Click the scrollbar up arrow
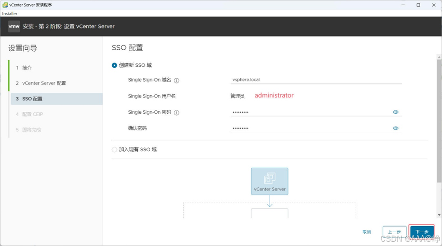This screenshot has height=246, width=442. click(439, 57)
